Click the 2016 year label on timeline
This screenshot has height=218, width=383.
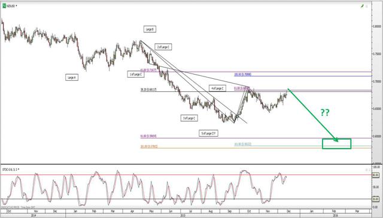click(x=335, y=216)
